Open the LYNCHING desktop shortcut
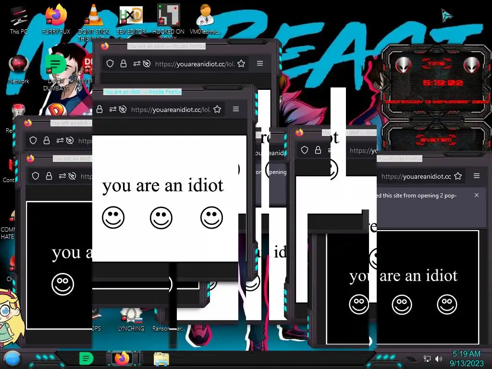492x369 pixels. (x=131, y=320)
